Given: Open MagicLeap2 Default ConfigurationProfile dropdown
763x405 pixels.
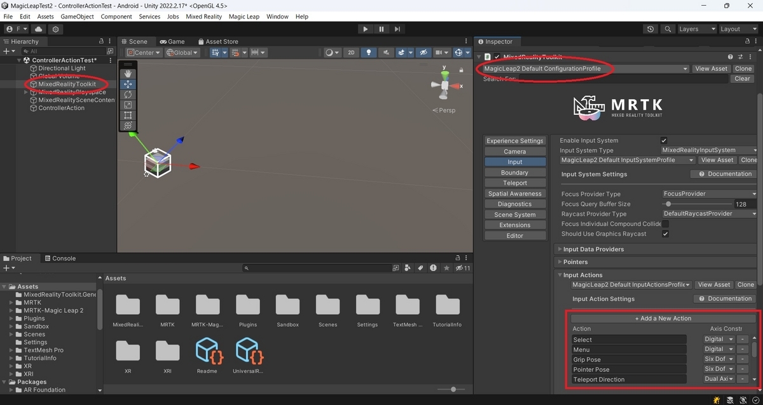Looking at the screenshot, I should point(585,69).
